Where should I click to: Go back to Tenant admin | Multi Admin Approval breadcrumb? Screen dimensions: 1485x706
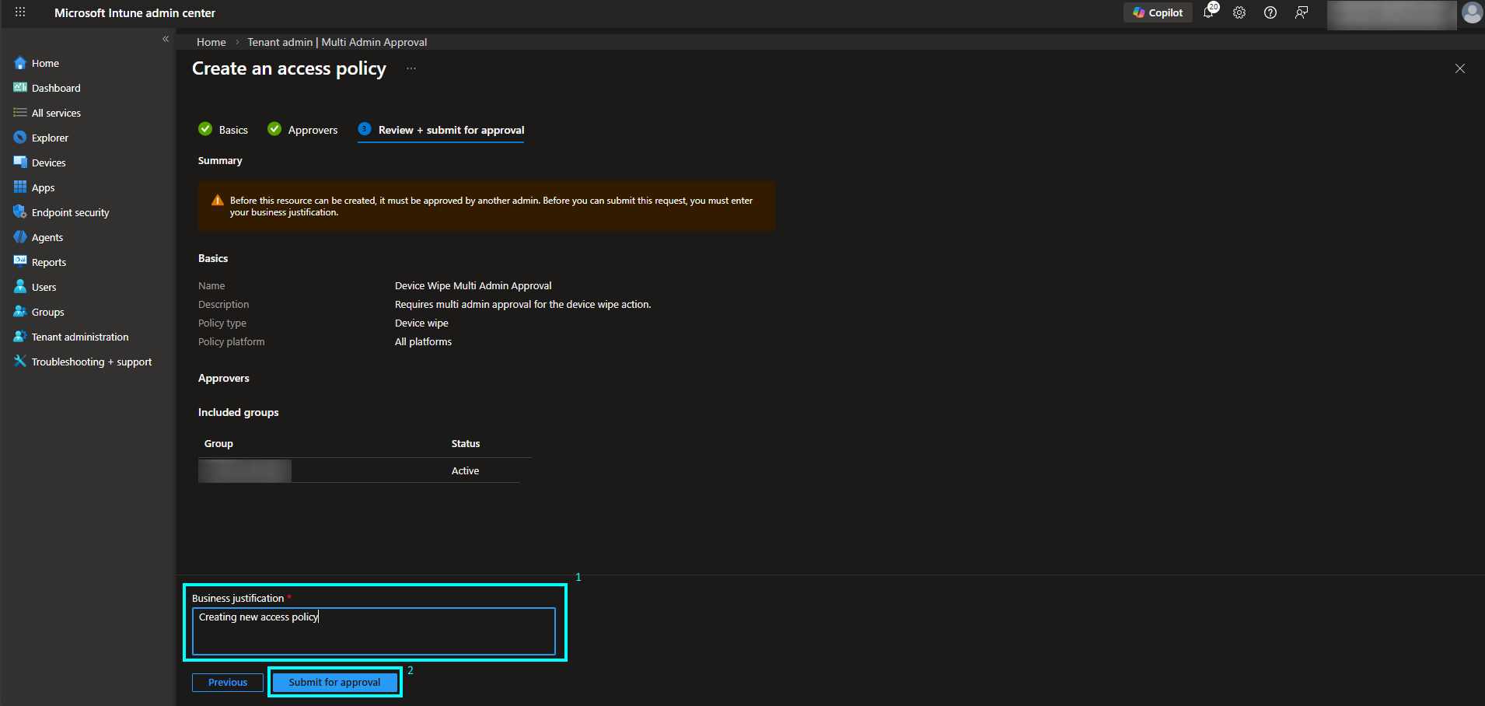(337, 42)
